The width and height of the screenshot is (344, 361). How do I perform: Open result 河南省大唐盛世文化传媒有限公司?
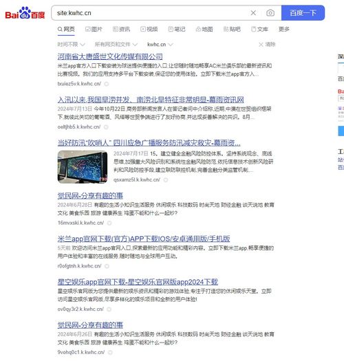point(110,56)
